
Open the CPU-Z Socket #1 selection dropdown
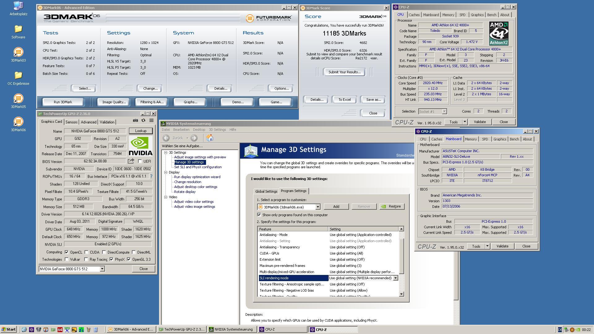pos(444,111)
